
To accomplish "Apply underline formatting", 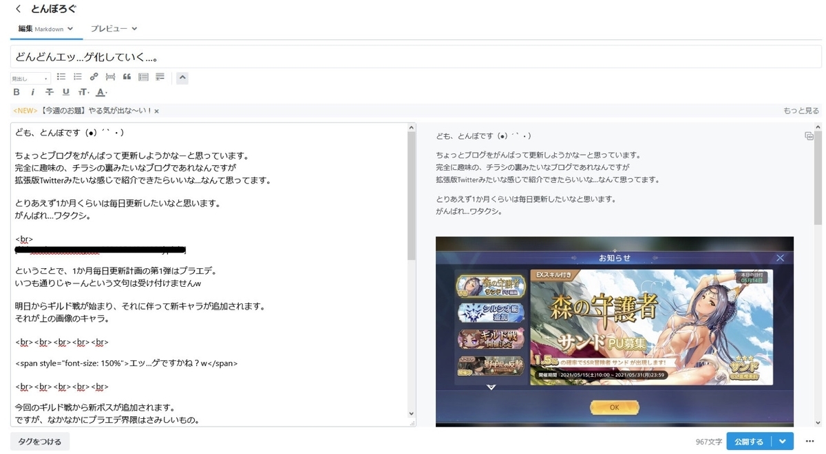I will pyautogui.click(x=66, y=92).
